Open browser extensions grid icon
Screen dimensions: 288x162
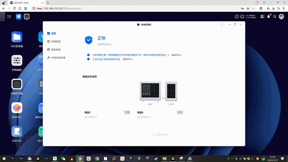click(x=261, y=9)
